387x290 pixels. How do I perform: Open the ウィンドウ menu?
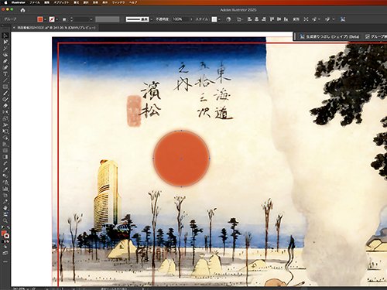[118, 2]
